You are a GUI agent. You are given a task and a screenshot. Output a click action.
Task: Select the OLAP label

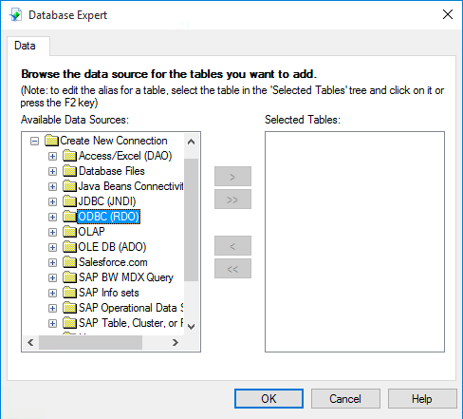(91, 232)
